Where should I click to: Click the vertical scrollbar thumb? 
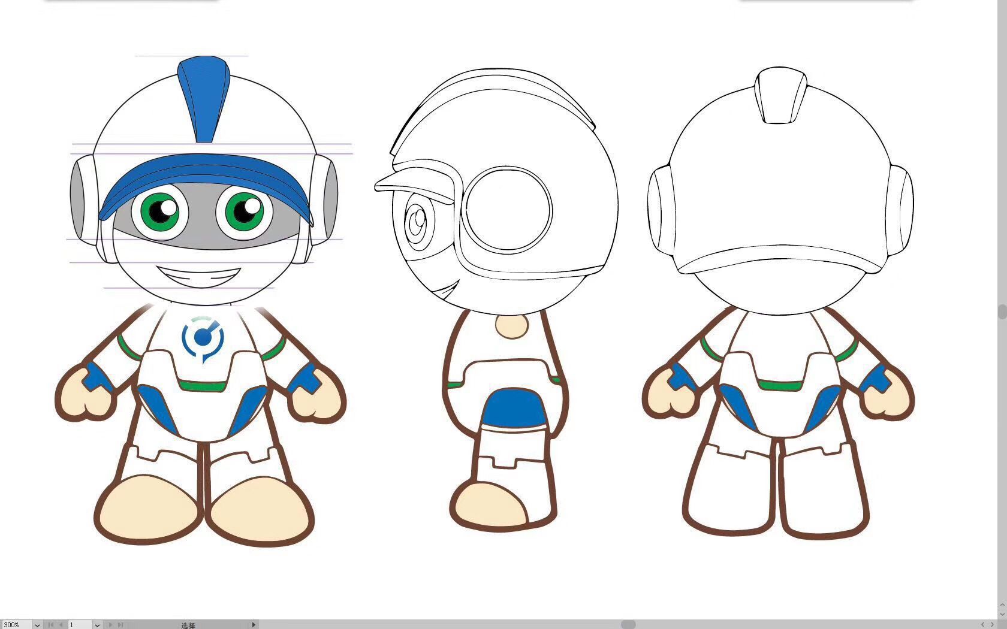(1002, 312)
